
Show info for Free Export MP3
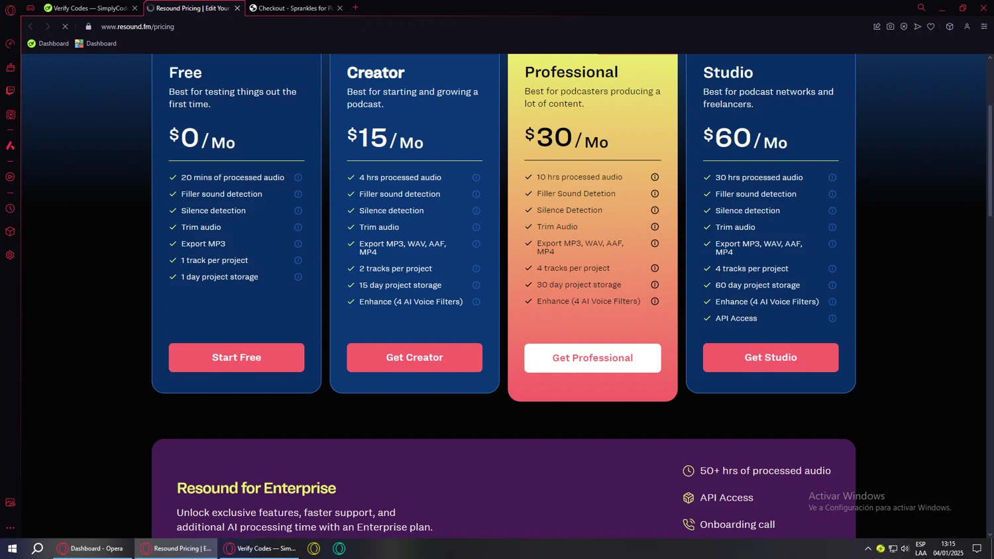pyautogui.click(x=298, y=244)
